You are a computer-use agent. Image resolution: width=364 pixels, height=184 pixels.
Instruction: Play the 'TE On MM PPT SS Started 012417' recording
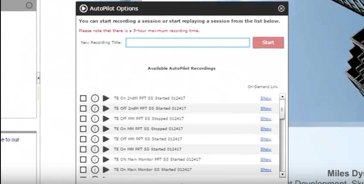tap(106, 149)
